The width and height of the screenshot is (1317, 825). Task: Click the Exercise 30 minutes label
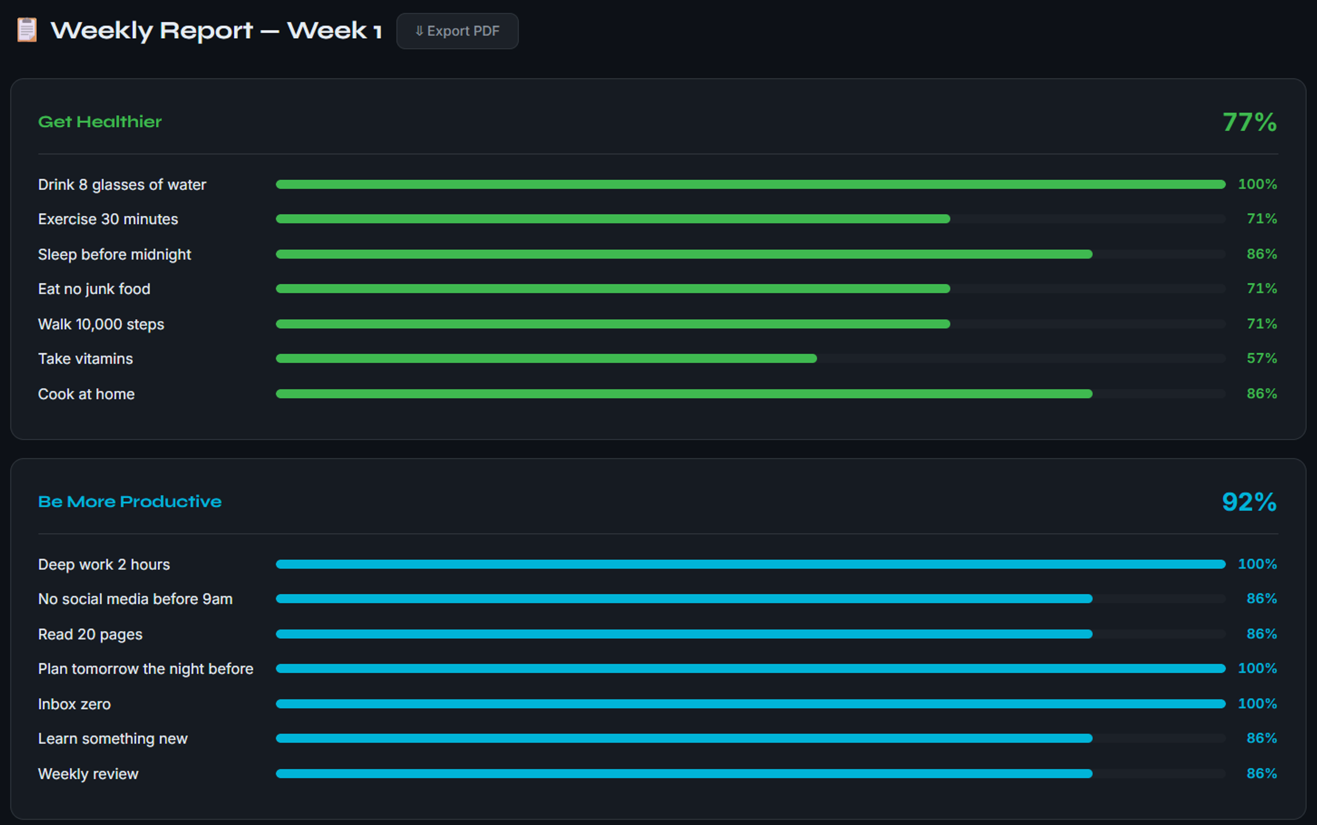pyautogui.click(x=108, y=219)
